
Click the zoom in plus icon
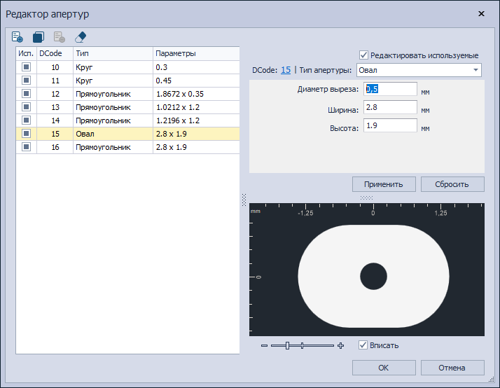point(341,345)
